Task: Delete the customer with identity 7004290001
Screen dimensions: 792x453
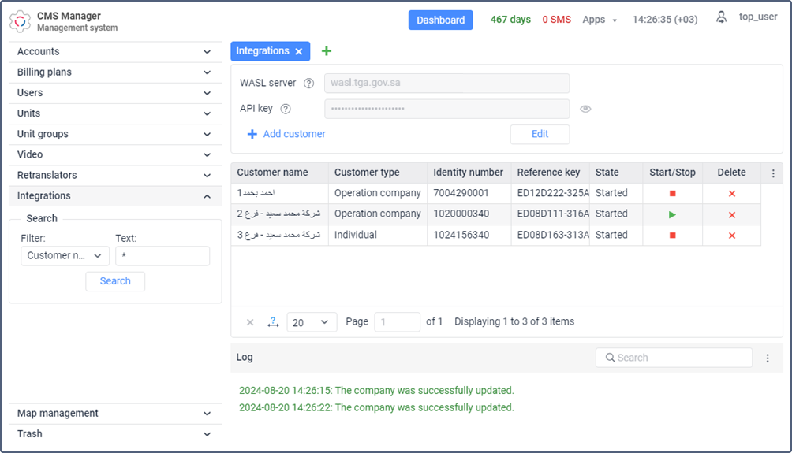Action: pyautogui.click(x=732, y=193)
